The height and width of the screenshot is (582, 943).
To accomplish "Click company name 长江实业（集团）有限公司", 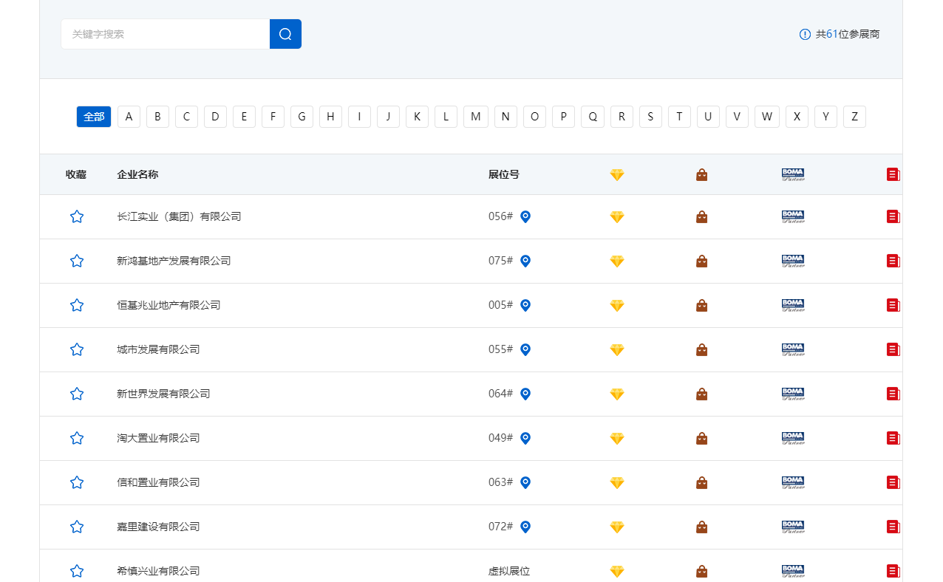I will pos(179,216).
